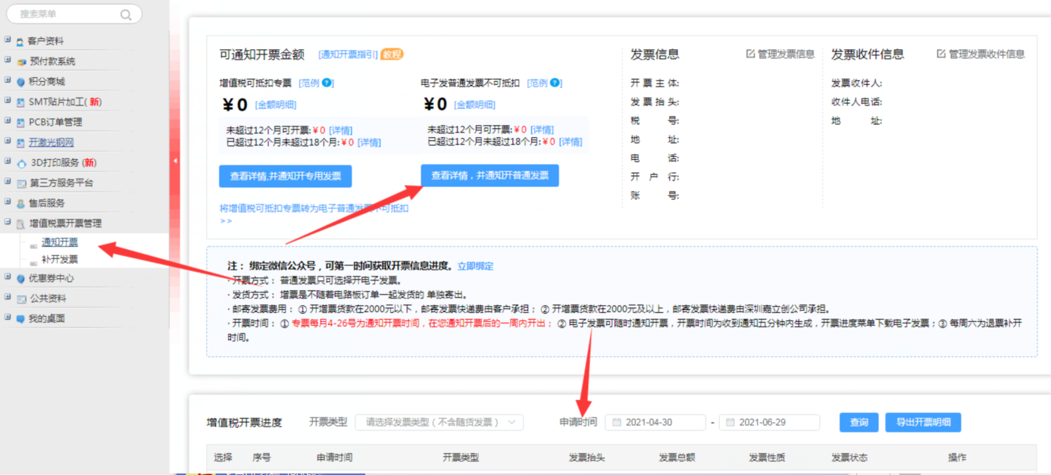
Task: Click the calendar icon in start date field
Action: (618, 423)
